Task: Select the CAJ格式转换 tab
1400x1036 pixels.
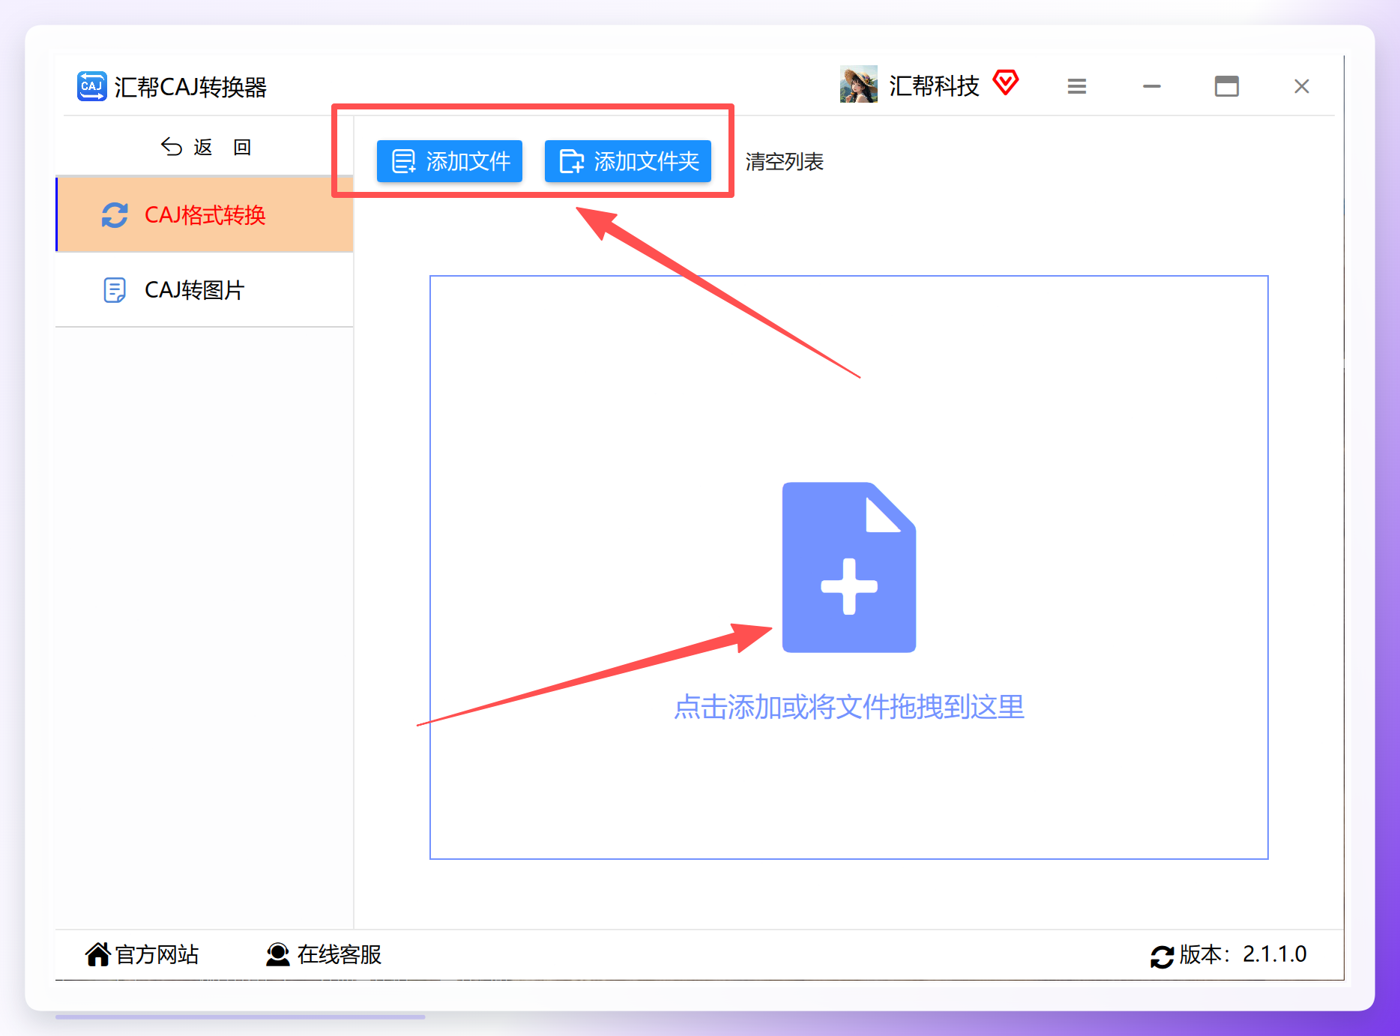Action: tap(205, 215)
